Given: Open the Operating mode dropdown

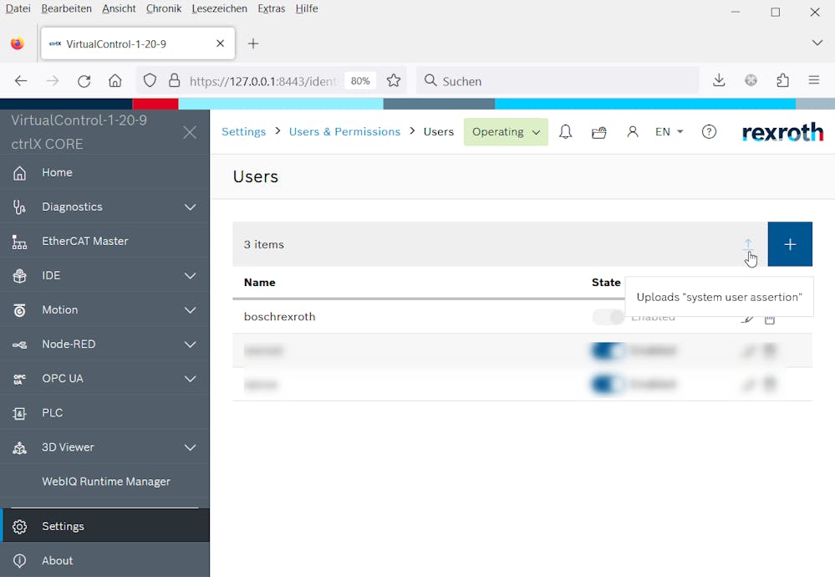Looking at the screenshot, I should click(506, 131).
